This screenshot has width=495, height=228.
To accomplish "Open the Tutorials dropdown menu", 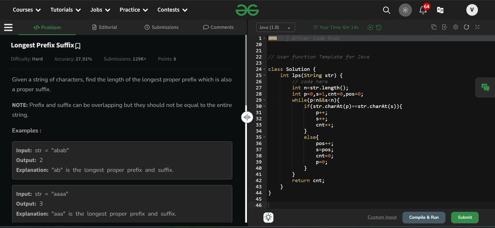I will pyautogui.click(x=66, y=9).
